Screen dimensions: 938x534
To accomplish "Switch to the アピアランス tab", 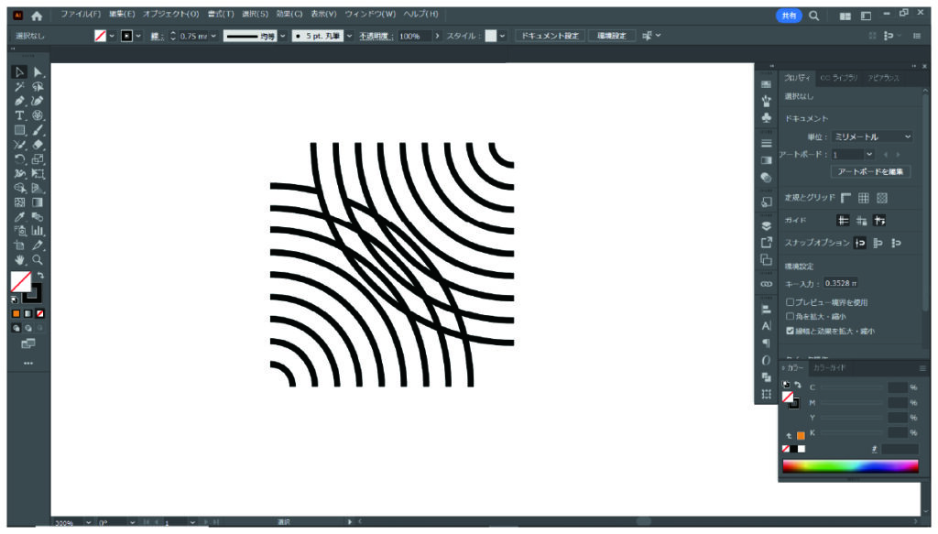I will tap(883, 78).
